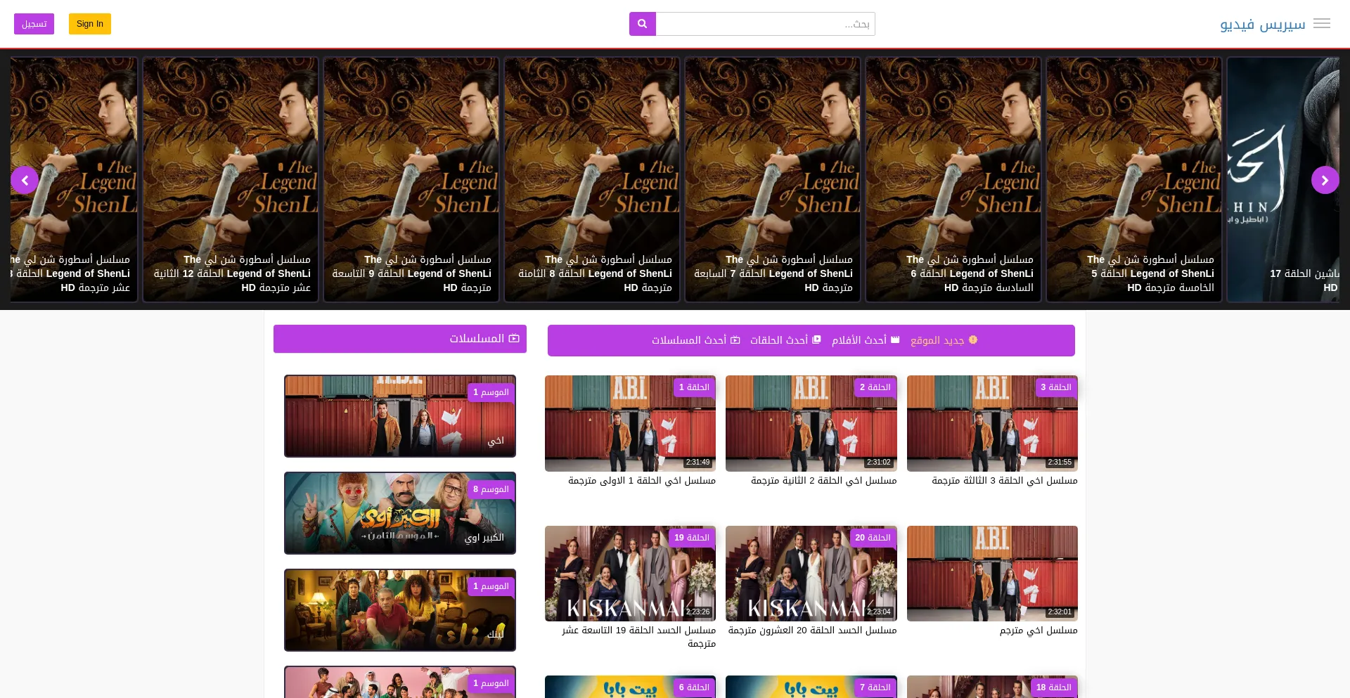Open sidebar series الكبير اوي season 8 card

pyautogui.click(x=400, y=513)
